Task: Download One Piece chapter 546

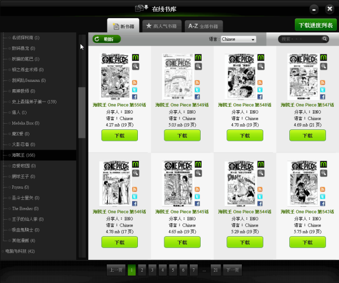Action: pos(120,242)
